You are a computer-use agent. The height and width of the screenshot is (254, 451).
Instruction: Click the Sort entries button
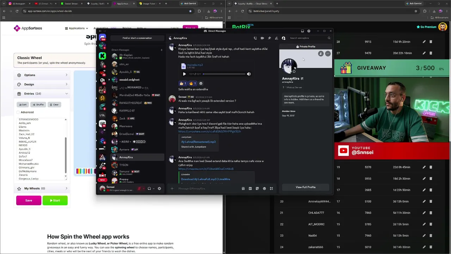pos(23,105)
